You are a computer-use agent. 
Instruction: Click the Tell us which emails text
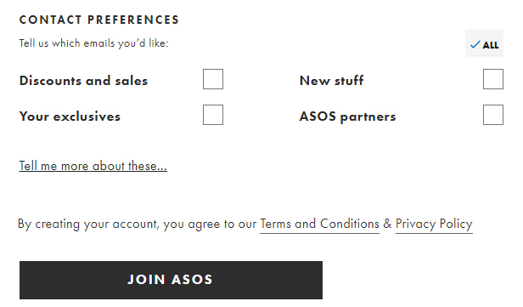coord(93,43)
